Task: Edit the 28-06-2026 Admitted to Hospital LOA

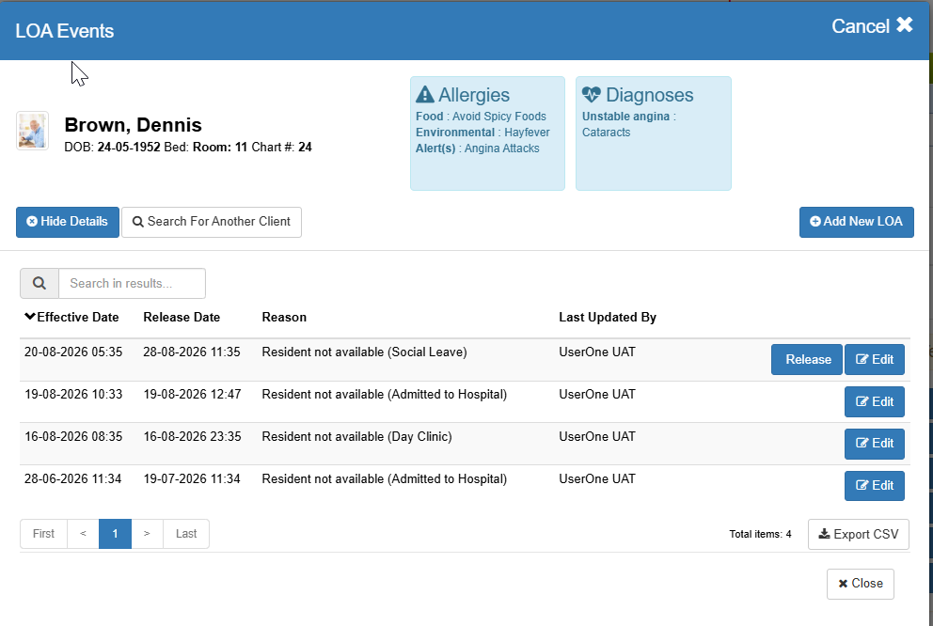Action: [x=874, y=486]
